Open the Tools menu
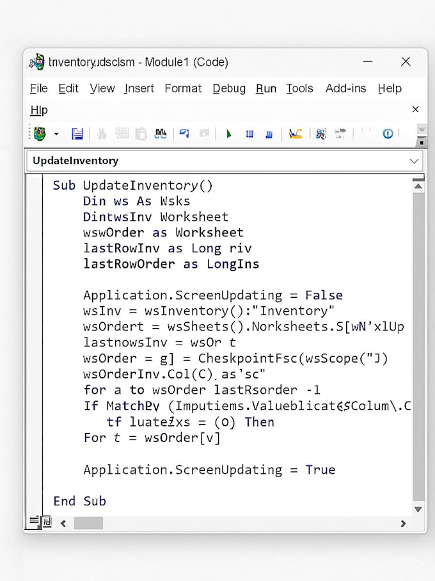 pos(299,88)
